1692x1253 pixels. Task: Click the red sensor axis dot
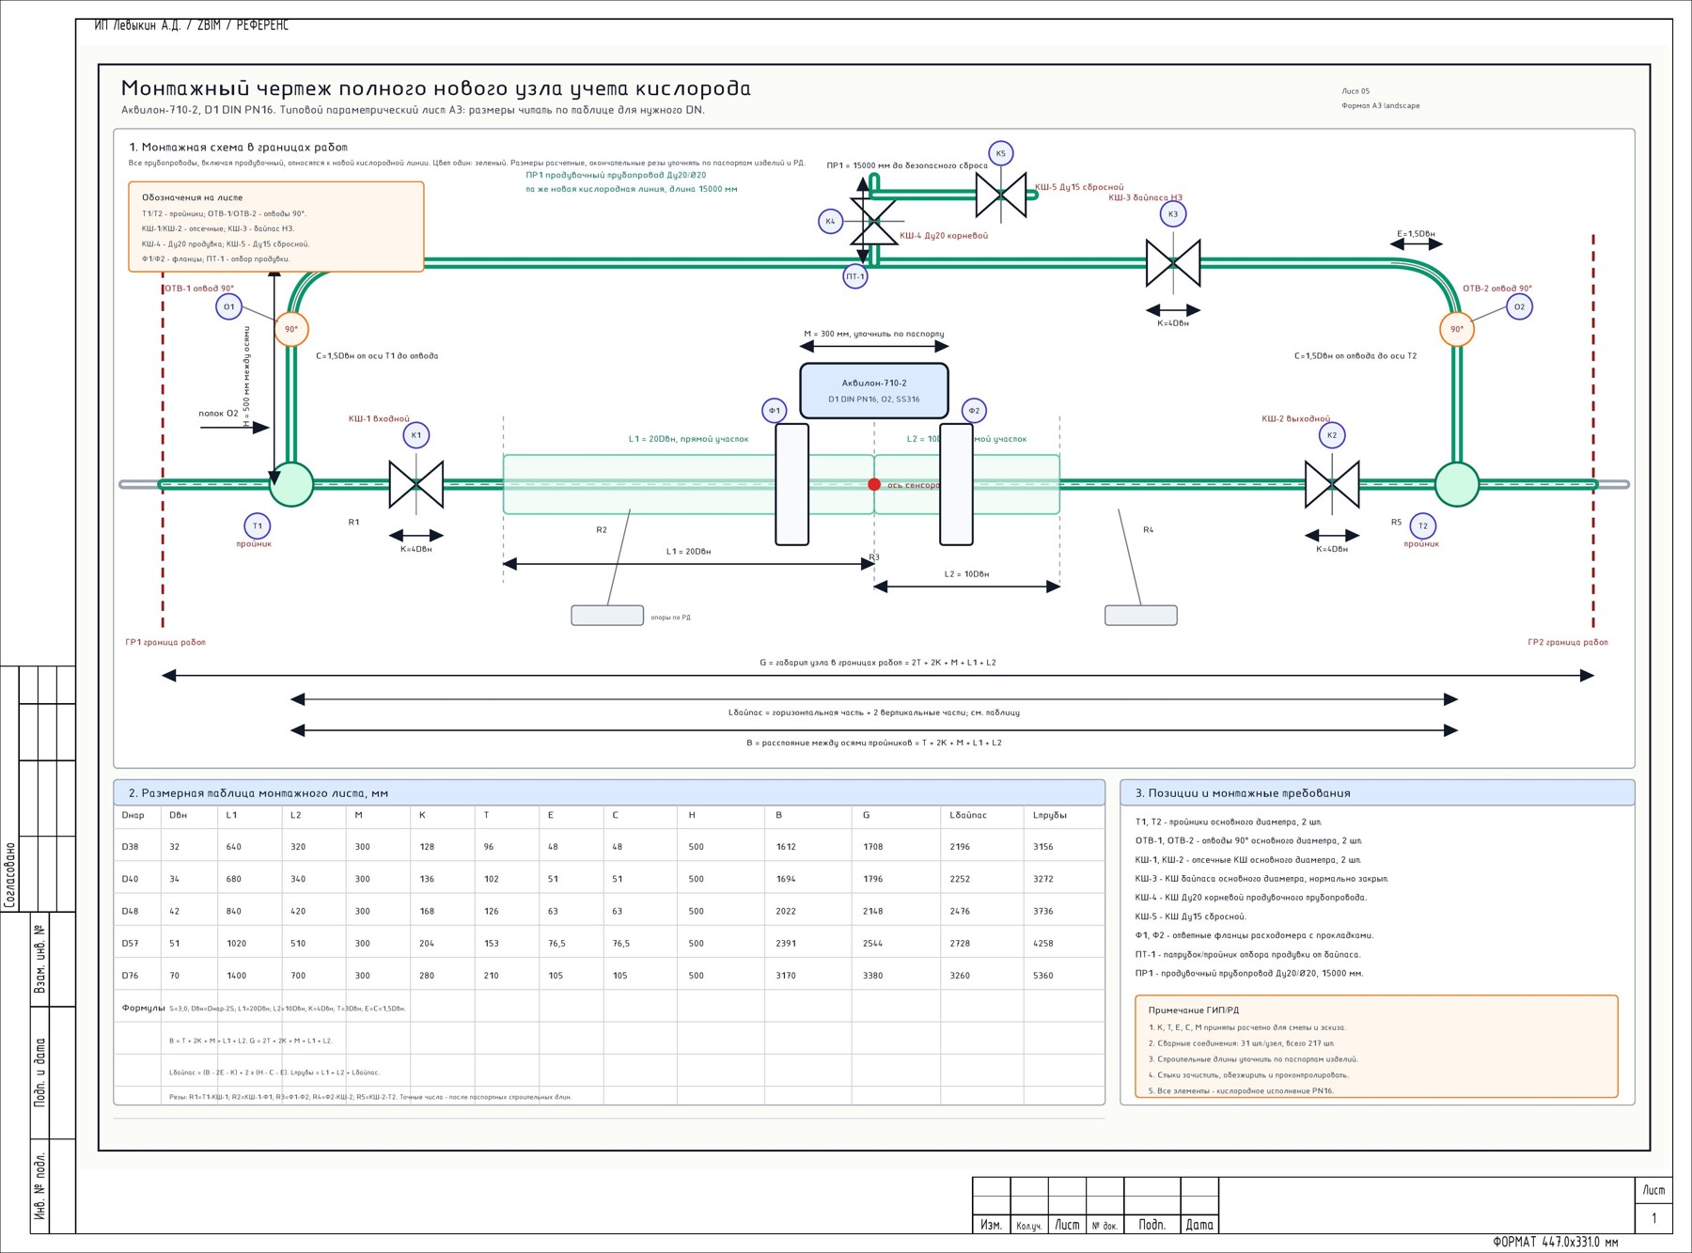click(874, 485)
